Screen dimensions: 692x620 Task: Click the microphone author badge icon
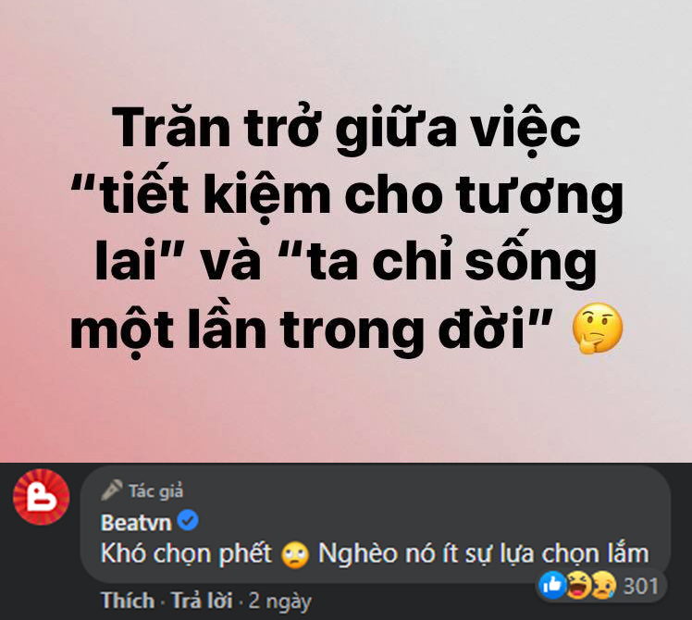(x=112, y=490)
